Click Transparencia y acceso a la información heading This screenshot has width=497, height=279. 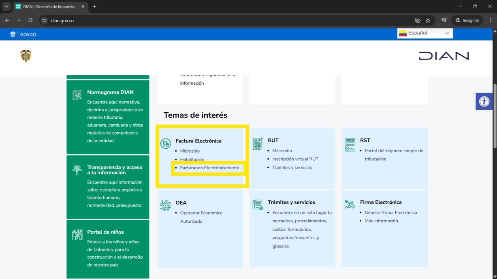pos(115,170)
